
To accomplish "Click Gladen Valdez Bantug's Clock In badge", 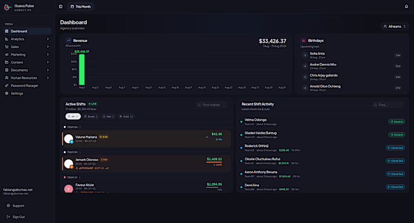I will coord(396,135).
